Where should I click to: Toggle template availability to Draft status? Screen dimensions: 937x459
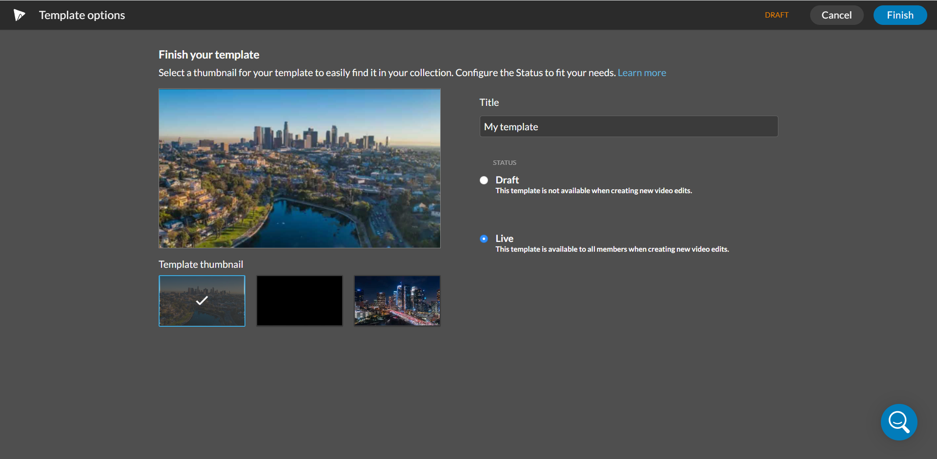(x=484, y=180)
